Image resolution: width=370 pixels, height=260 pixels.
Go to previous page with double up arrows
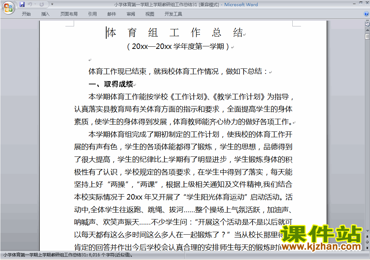[367, 236]
